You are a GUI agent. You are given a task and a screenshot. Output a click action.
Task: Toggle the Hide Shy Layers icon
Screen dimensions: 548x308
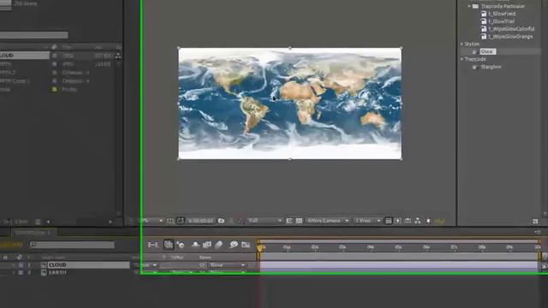tap(195, 245)
